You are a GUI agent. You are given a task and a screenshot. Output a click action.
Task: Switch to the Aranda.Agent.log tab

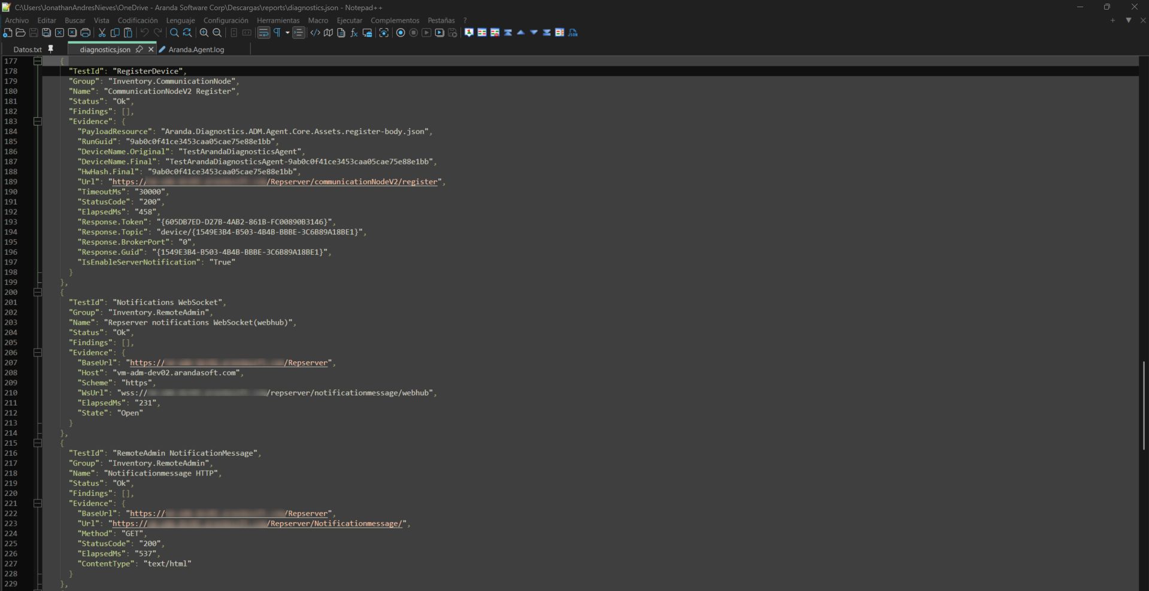(x=196, y=50)
